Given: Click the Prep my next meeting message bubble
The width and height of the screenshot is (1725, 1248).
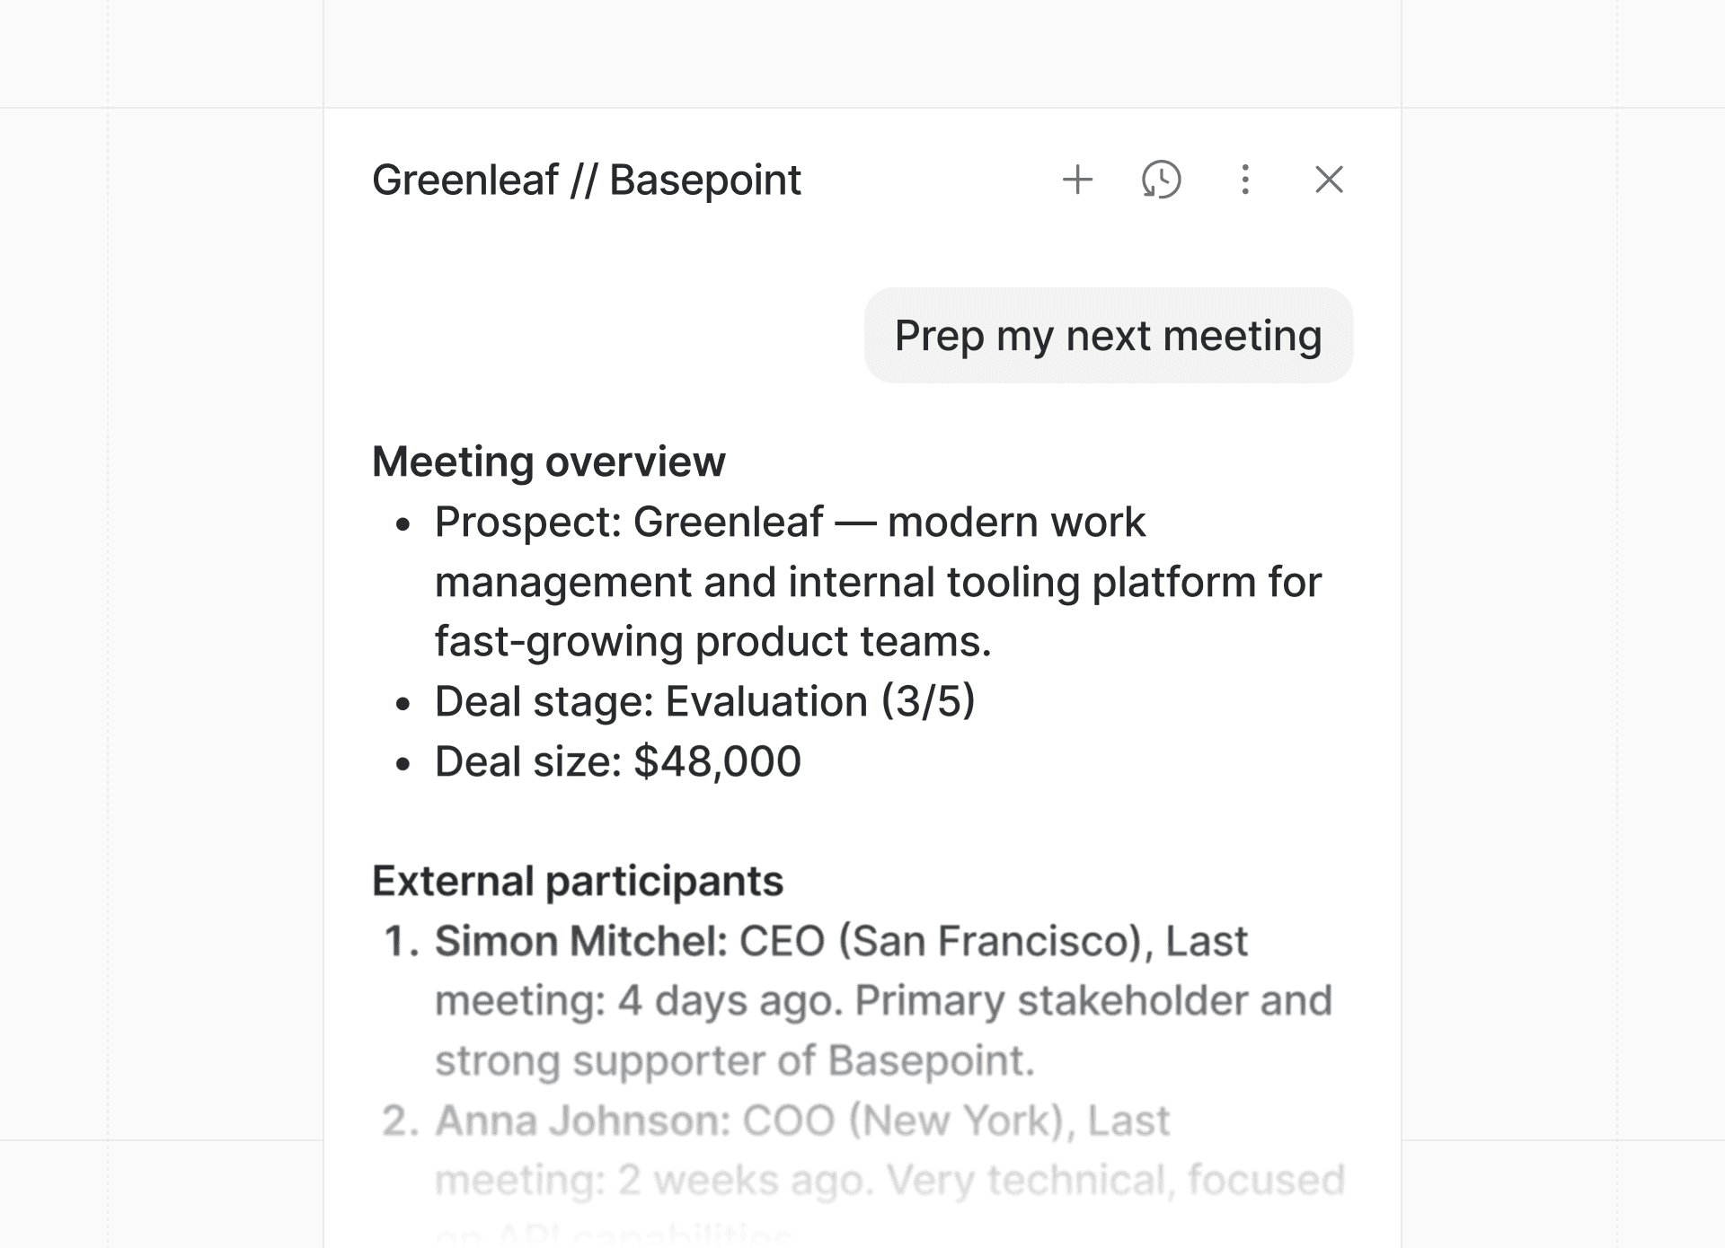Looking at the screenshot, I should point(1107,336).
